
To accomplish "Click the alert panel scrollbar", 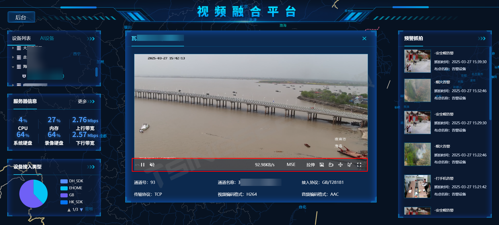I will click(x=490, y=83).
